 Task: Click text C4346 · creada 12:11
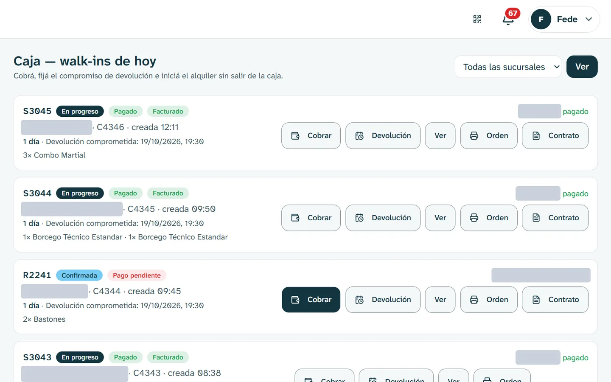137,127
